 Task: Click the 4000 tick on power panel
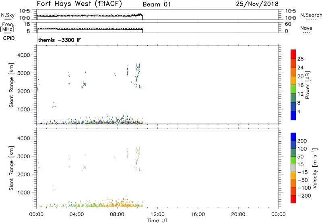(x=23, y=55)
